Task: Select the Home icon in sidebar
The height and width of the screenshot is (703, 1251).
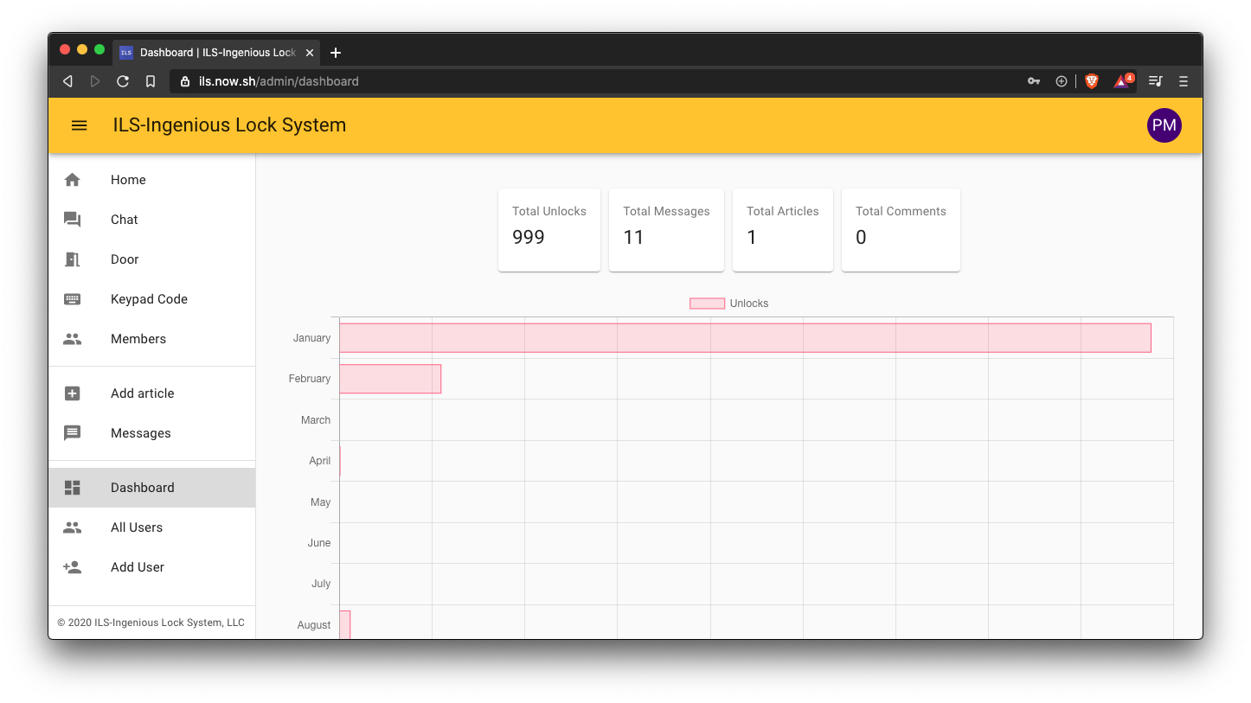Action: 72,179
